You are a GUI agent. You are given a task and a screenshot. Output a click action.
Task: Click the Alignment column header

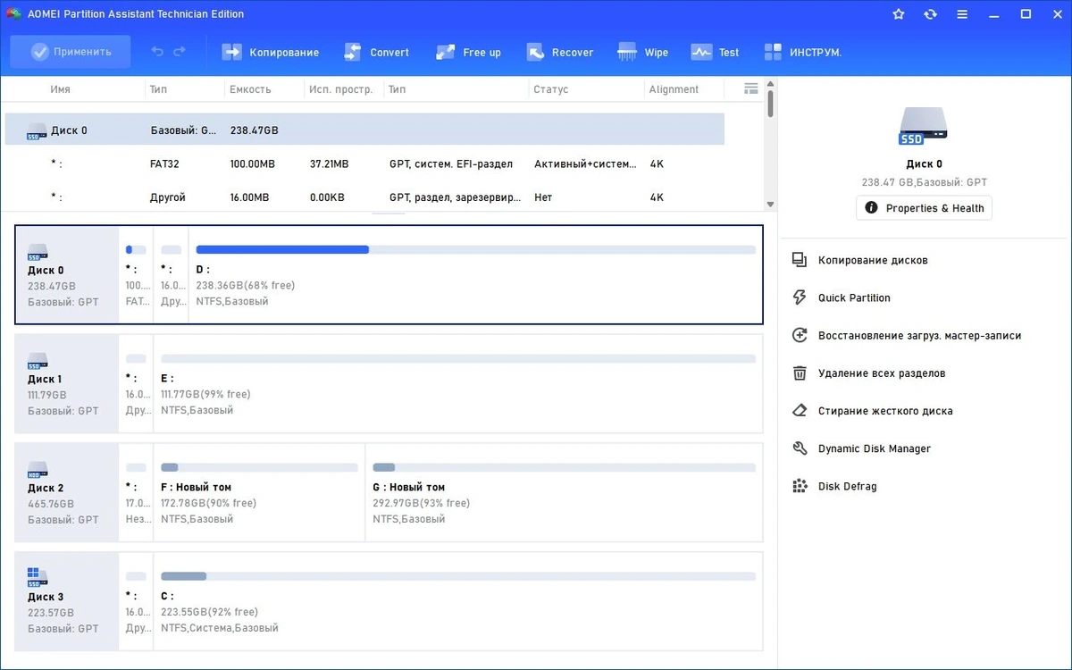tap(674, 89)
